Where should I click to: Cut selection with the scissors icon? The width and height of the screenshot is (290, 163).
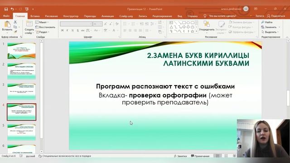click(x=15, y=22)
